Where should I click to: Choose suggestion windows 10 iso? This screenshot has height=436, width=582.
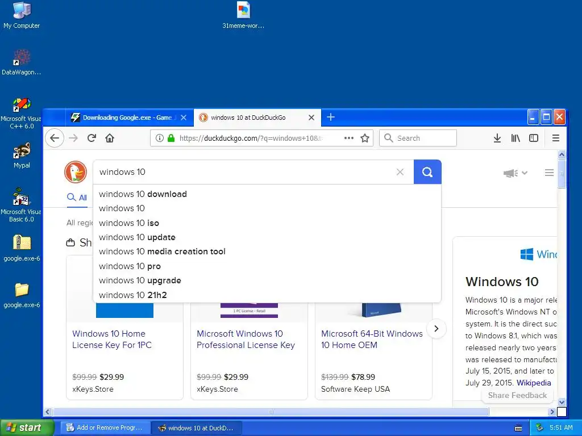267,223
